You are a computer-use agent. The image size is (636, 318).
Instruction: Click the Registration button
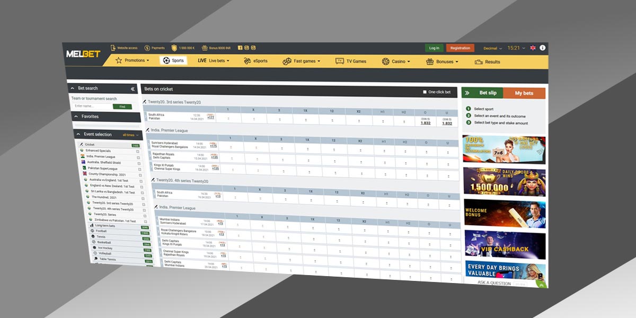point(460,48)
